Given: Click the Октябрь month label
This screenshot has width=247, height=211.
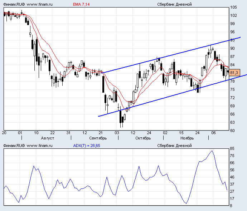Looking at the screenshot, I should 143,138.
